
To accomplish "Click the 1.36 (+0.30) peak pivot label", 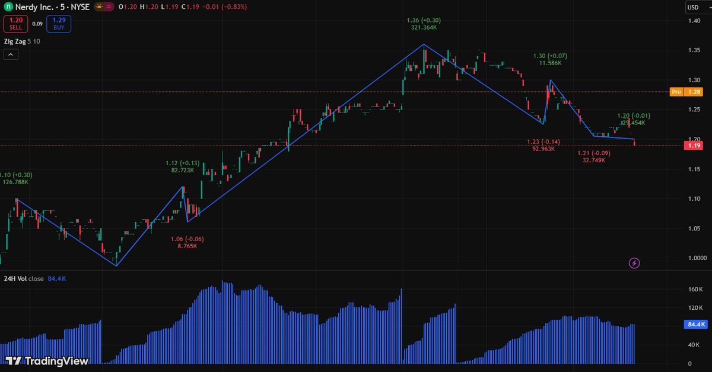I will point(424,20).
